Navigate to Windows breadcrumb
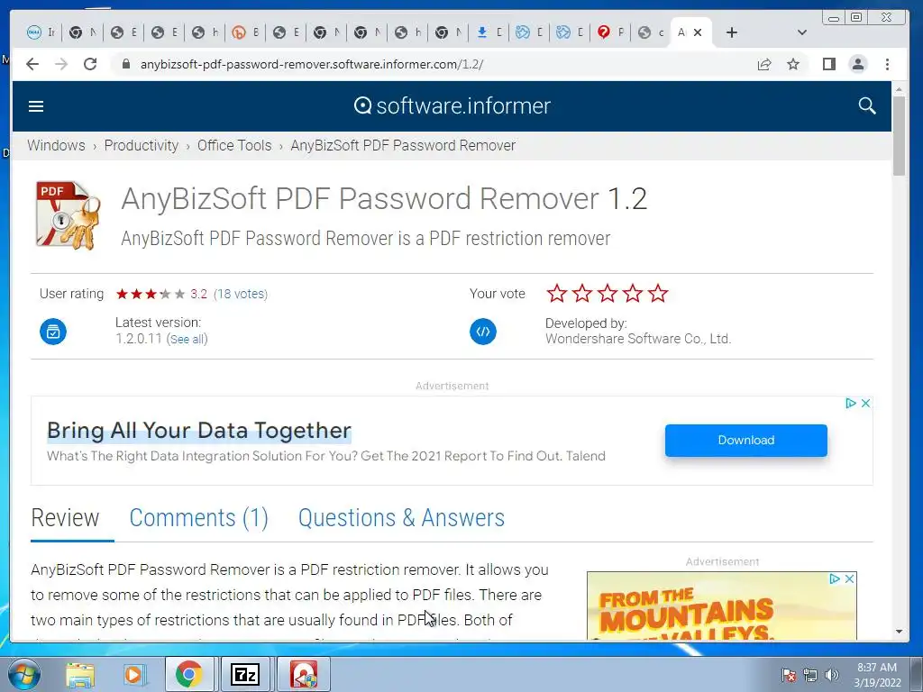 [56, 145]
